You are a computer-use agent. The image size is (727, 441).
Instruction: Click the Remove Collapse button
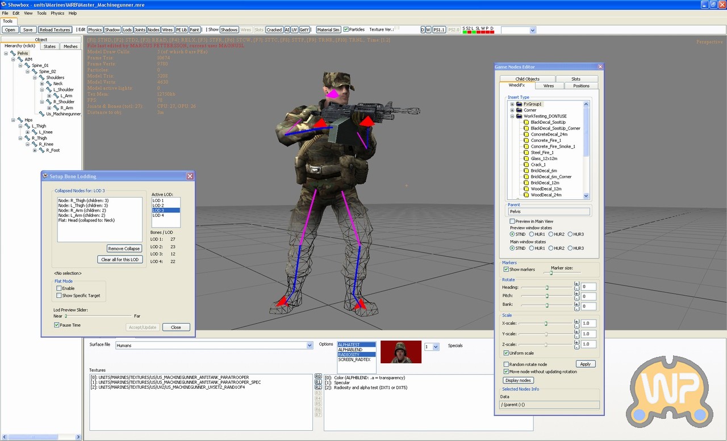124,249
